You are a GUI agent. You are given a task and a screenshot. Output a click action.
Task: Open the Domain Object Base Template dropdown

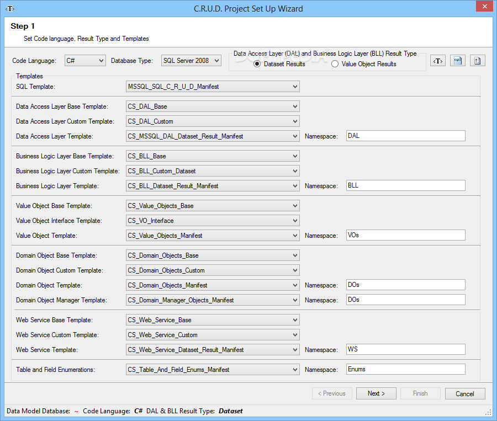[213, 255]
